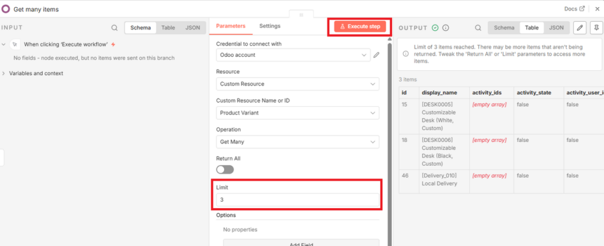Click the Limit input field
The image size is (604, 246).
(x=297, y=200)
